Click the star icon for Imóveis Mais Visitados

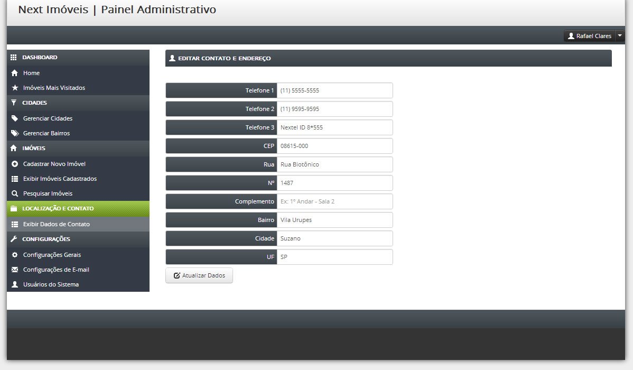pos(15,88)
